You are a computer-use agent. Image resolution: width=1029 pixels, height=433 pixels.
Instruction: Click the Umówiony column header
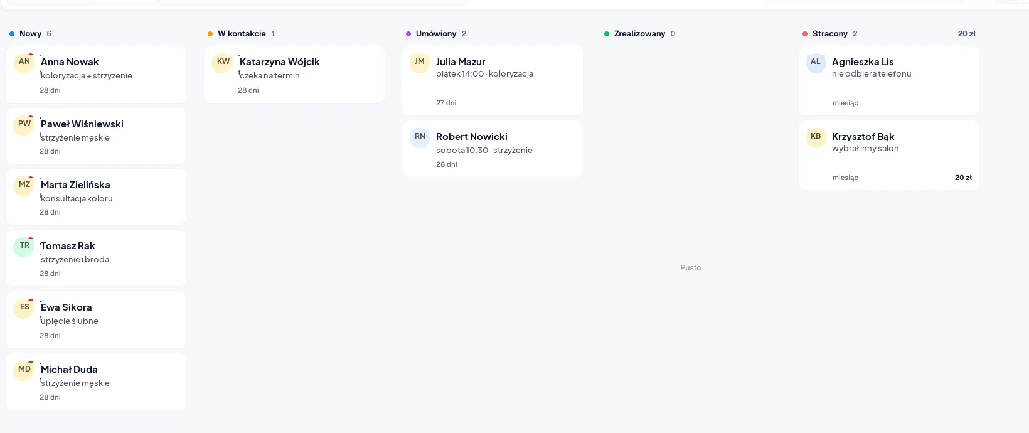tap(436, 34)
